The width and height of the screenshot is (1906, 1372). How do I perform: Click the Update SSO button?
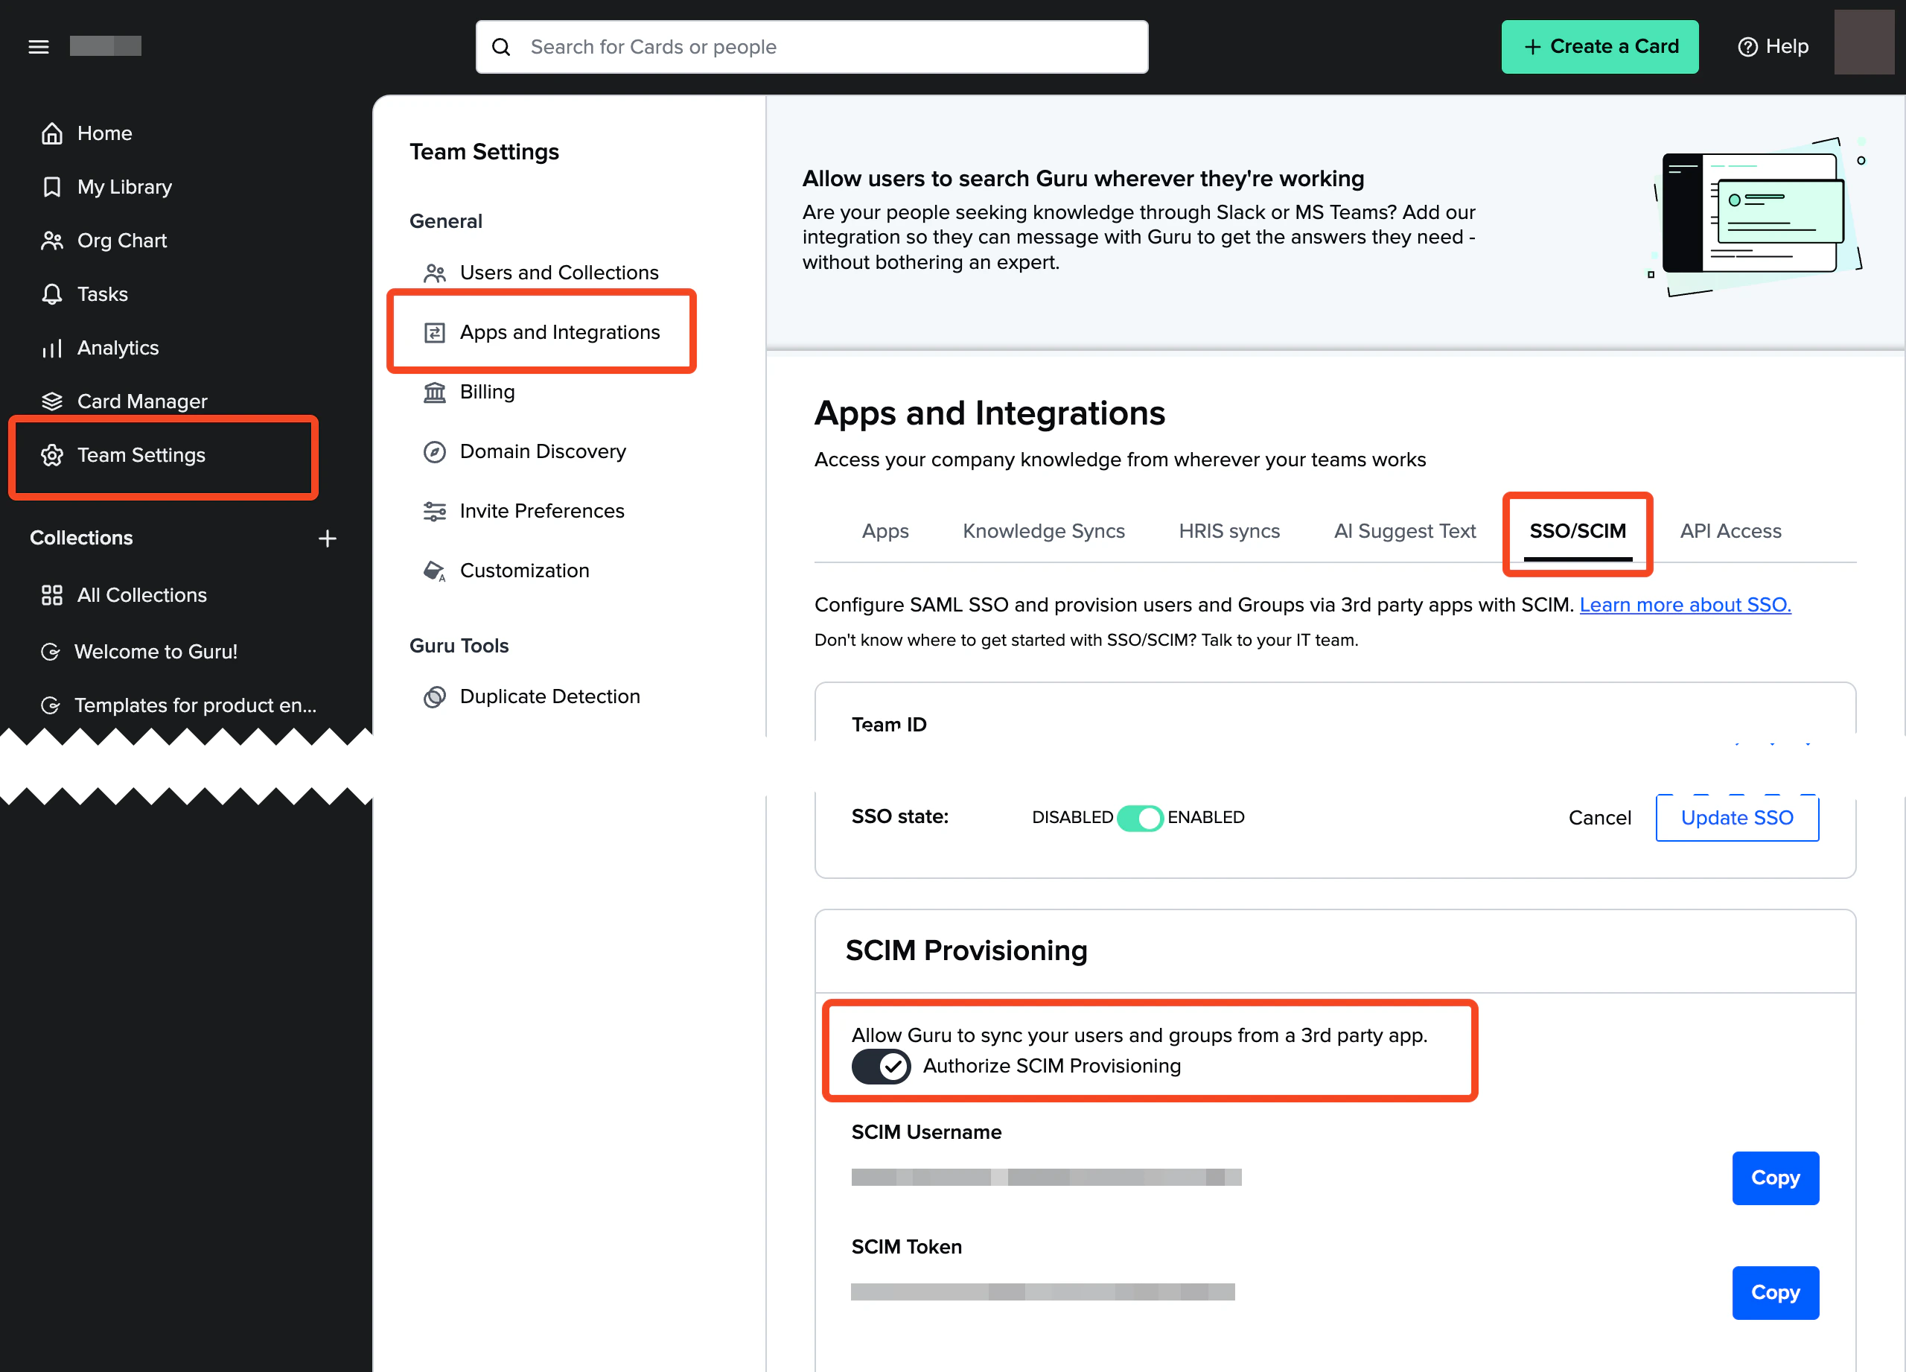tap(1736, 818)
